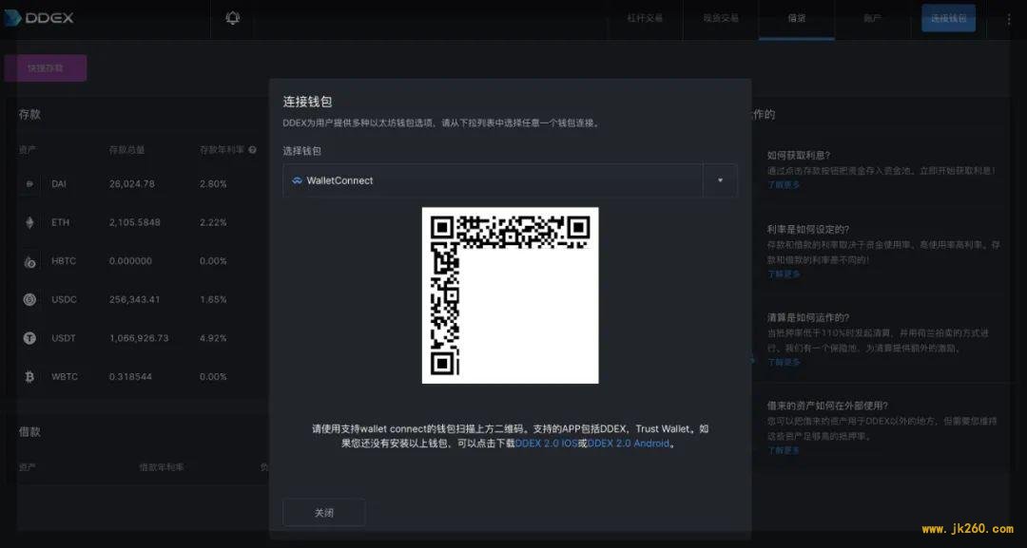Click the USDT total 1,066,926.73
This screenshot has width=1027, height=548.
click(139, 338)
